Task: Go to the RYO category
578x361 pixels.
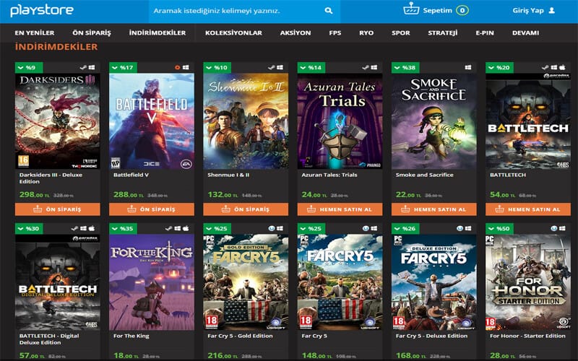Action: click(x=366, y=32)
